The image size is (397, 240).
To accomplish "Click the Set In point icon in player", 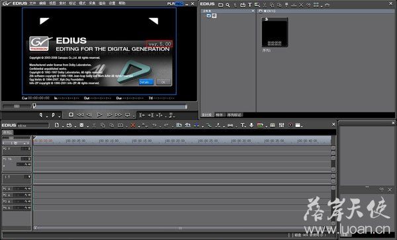I will click(x=41, y=115).
